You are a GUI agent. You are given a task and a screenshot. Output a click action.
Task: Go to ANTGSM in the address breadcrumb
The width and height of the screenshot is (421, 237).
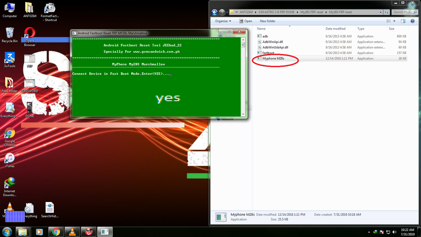click(246, 12)
